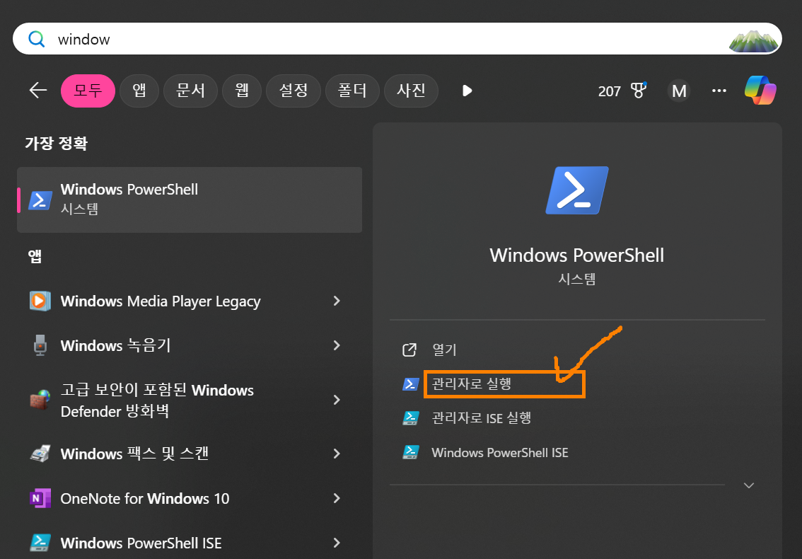Switch to the 문서 filter tab
802x559 pixels.
coord(190,91)
